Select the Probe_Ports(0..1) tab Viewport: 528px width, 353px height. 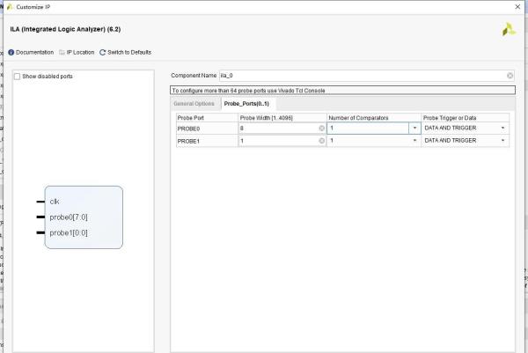[246, 103]
